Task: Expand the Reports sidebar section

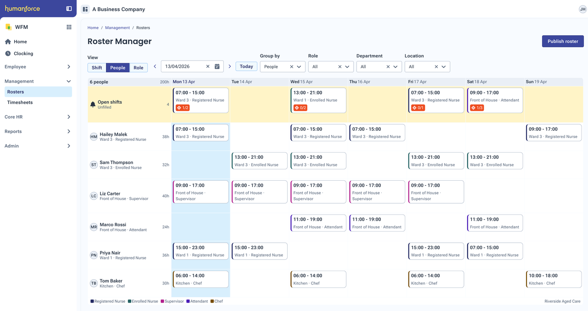Action: [69, 132]
